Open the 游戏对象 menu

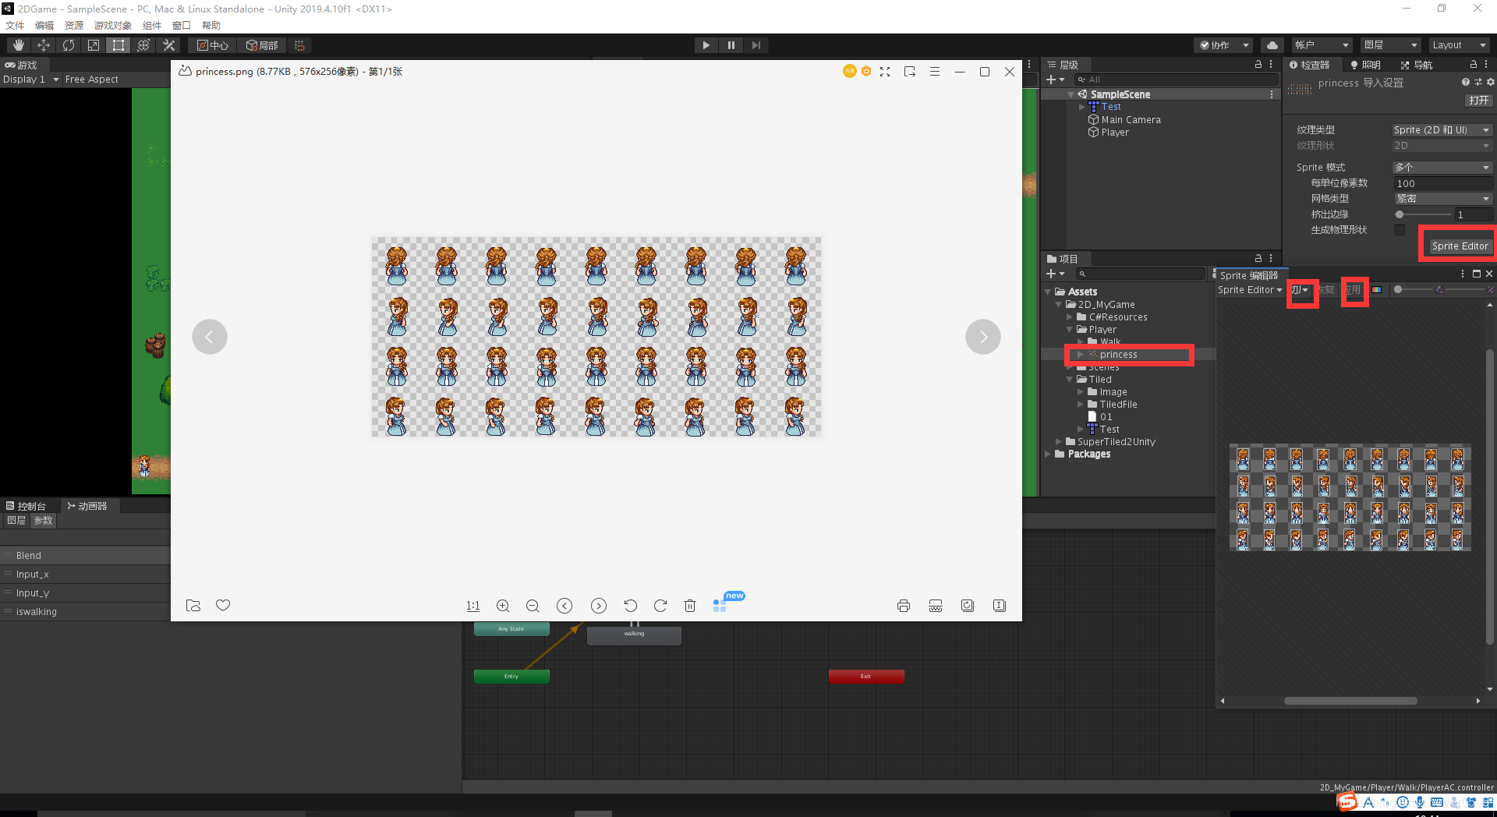pos(113,26)
